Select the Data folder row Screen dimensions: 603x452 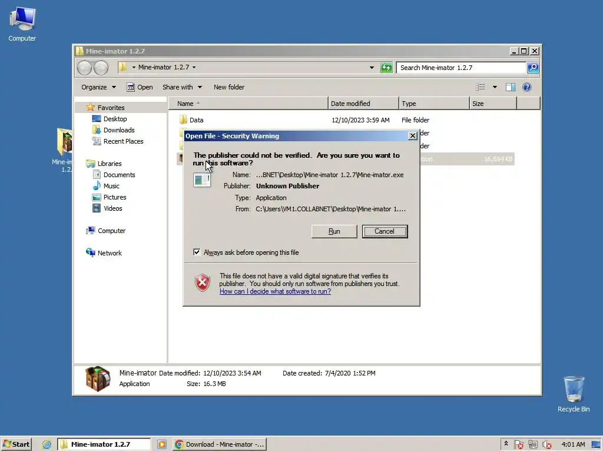pos(345,120)
